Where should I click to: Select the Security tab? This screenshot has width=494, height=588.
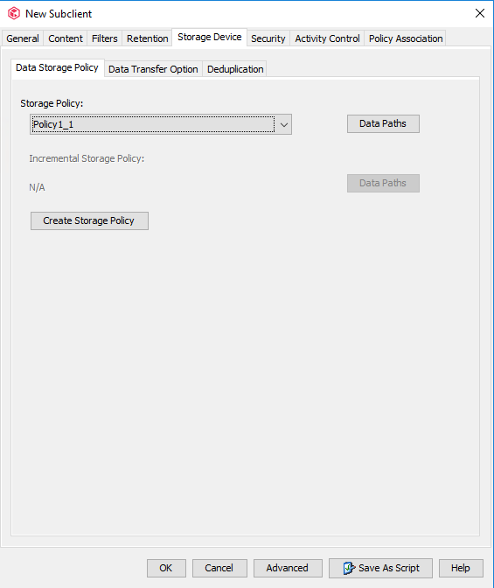tap(268, 38)
